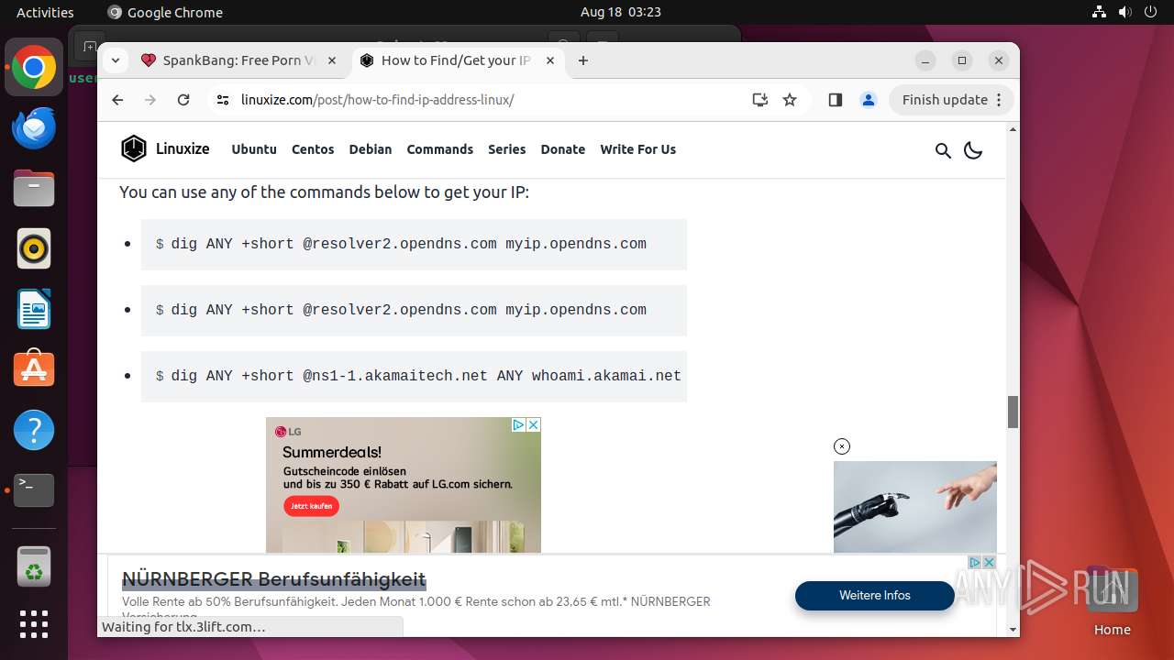Launch LibreOffice Writer from the dock
Viewport: 1174px width, 660px height.
(x=34, y=309)
